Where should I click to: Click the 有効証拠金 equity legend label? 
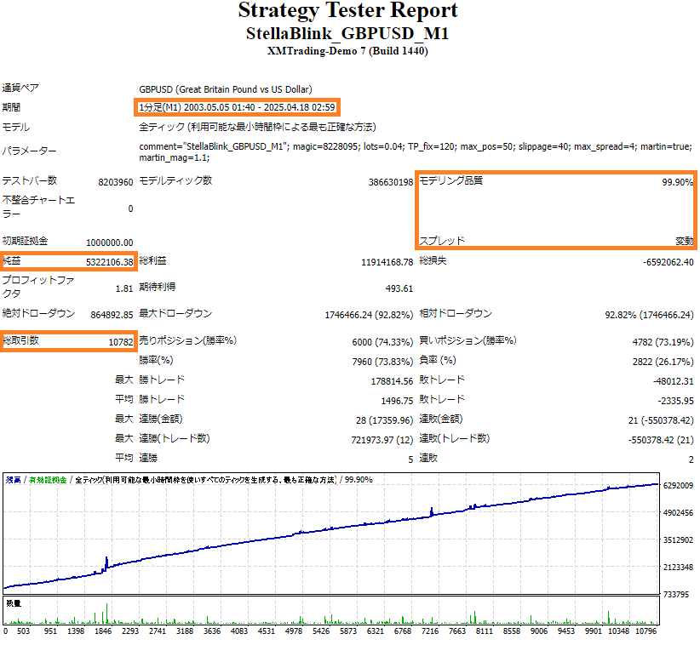pos(48,480)
